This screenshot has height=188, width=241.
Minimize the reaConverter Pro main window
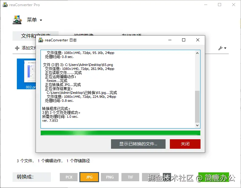coord(206,5)
